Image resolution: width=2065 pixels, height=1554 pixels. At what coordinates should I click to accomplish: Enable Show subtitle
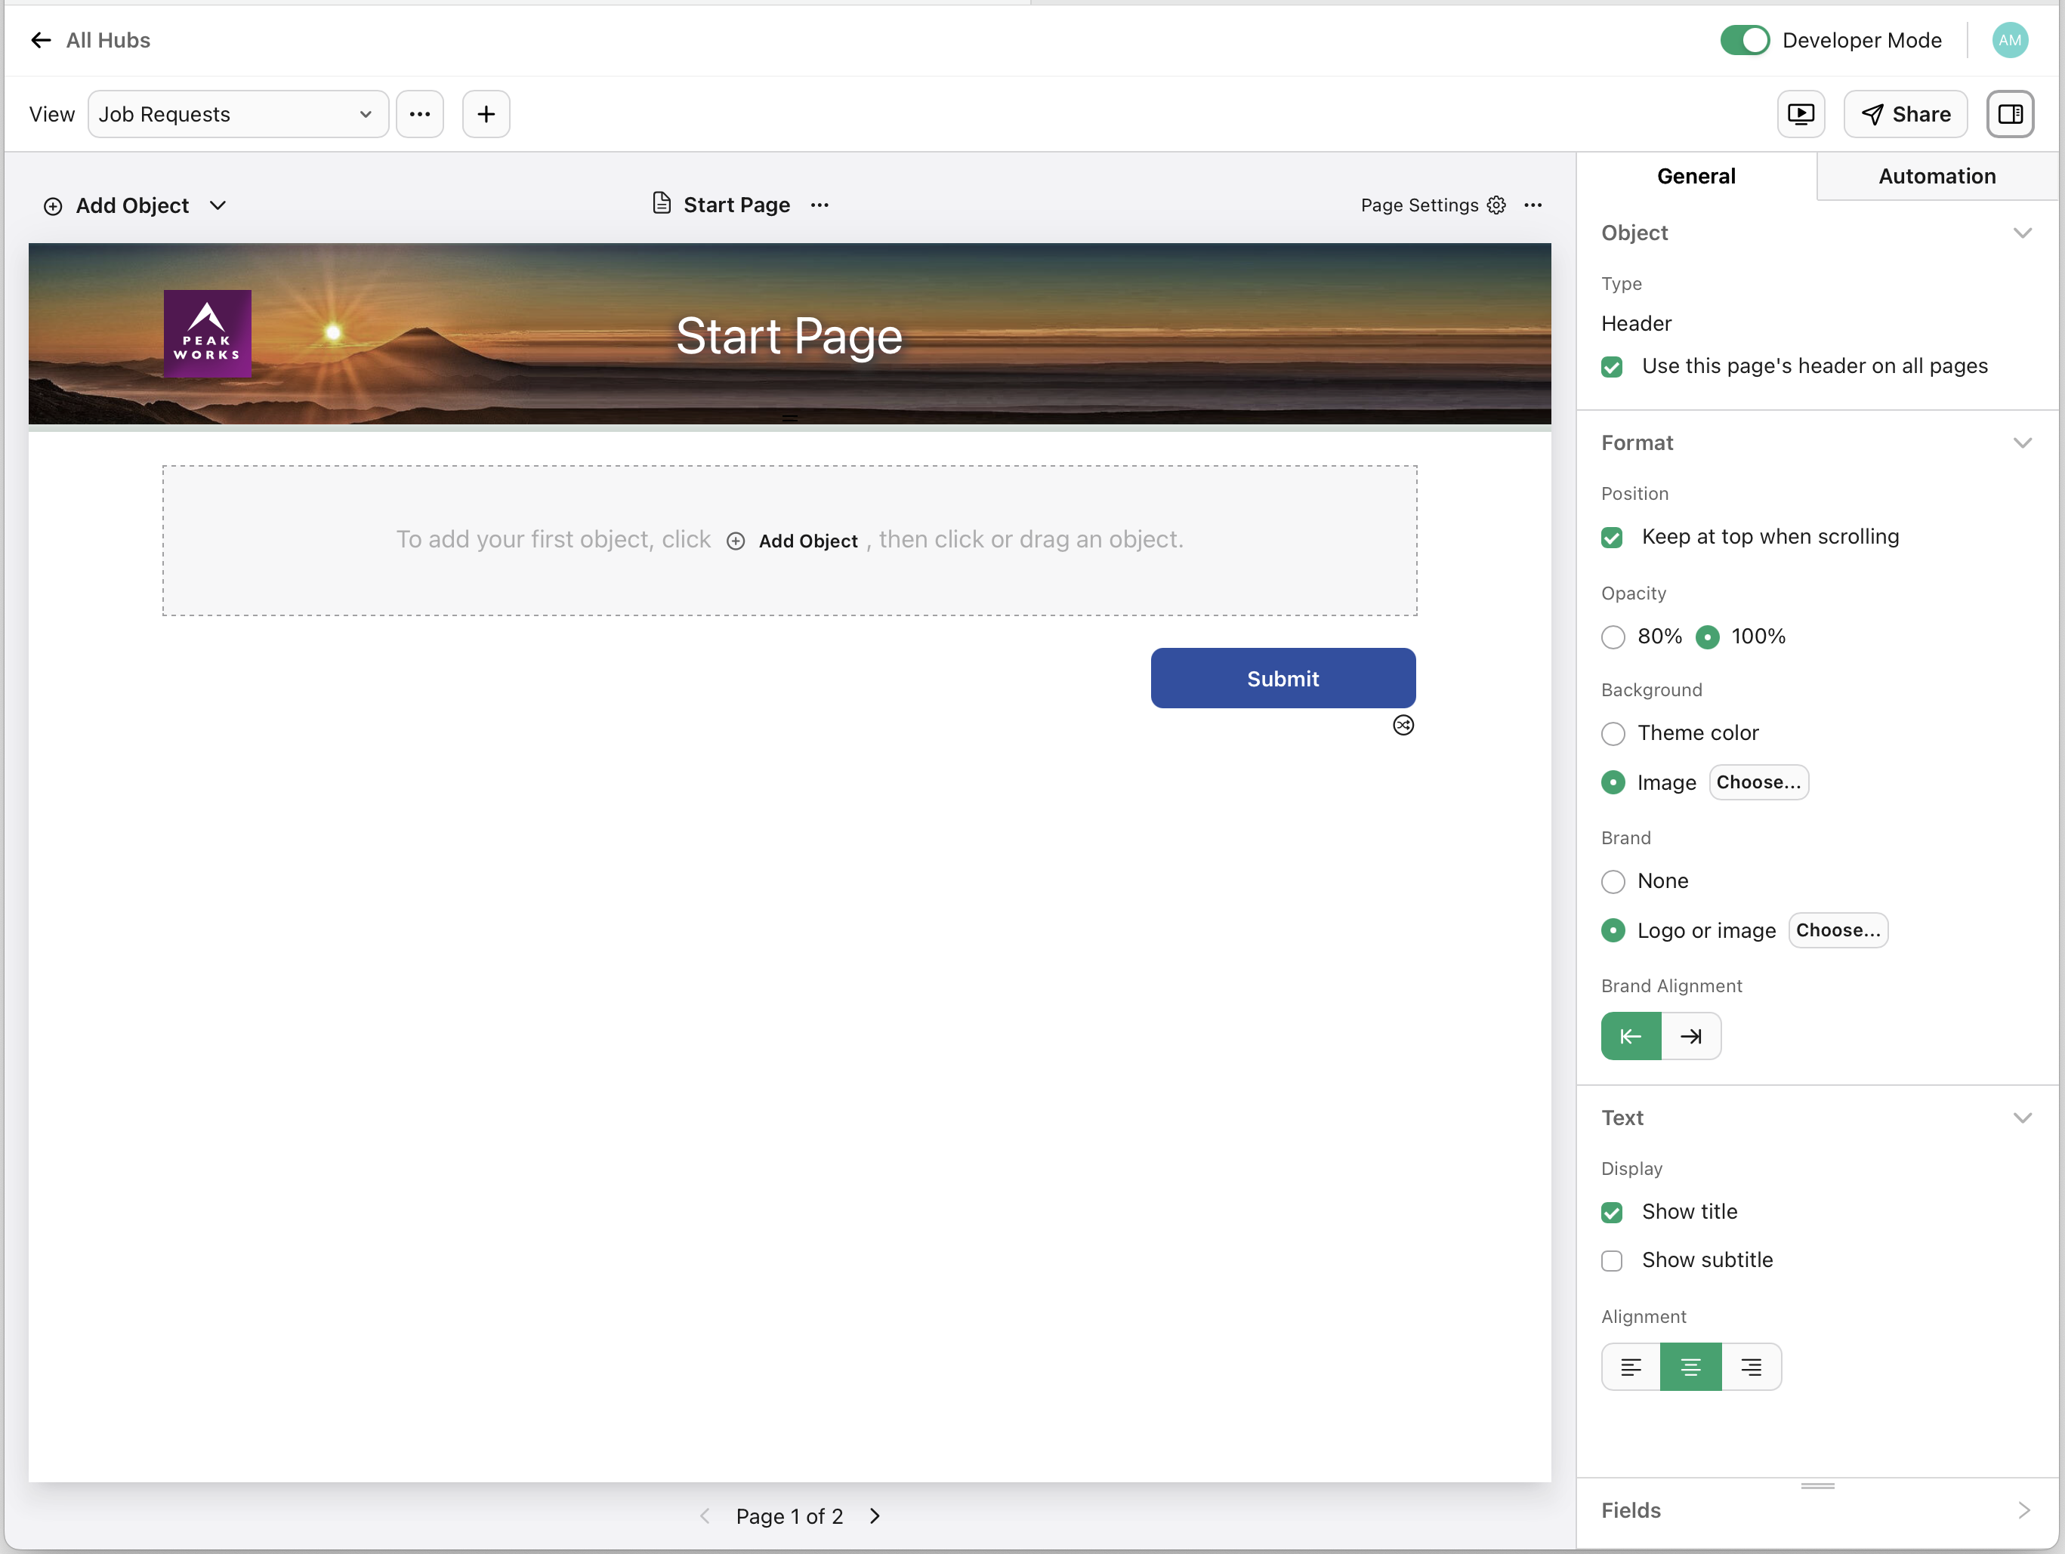coord(1611,1260)
